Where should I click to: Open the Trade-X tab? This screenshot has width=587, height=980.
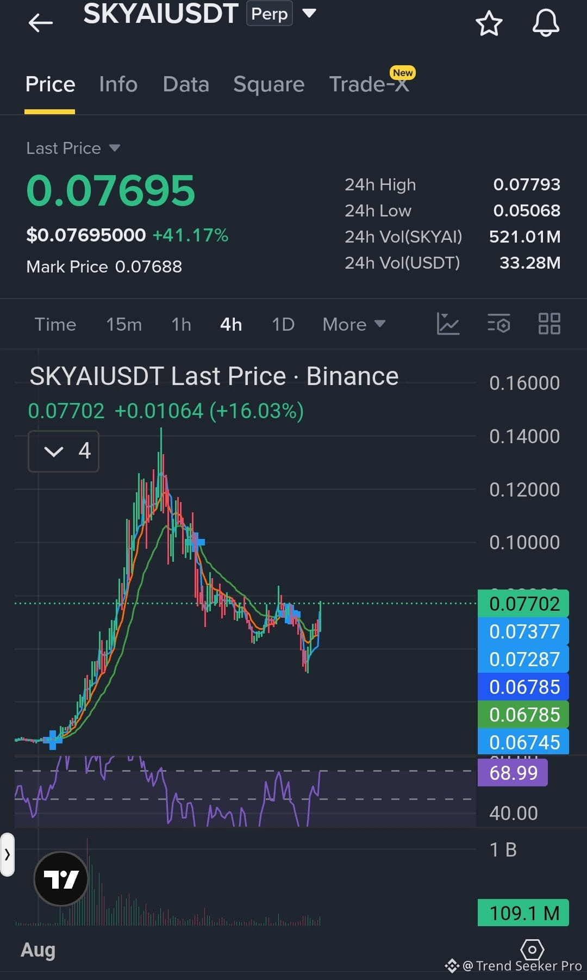(370, 84)
